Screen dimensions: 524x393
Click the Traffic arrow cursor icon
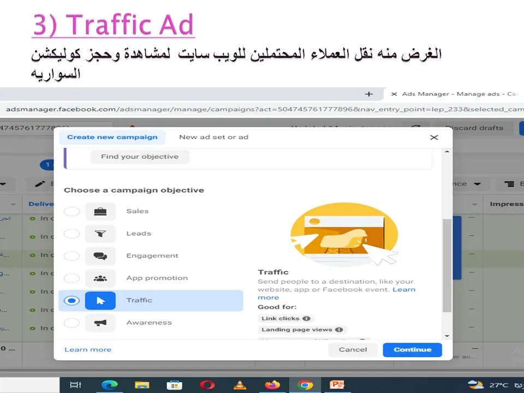click(100, 300)
